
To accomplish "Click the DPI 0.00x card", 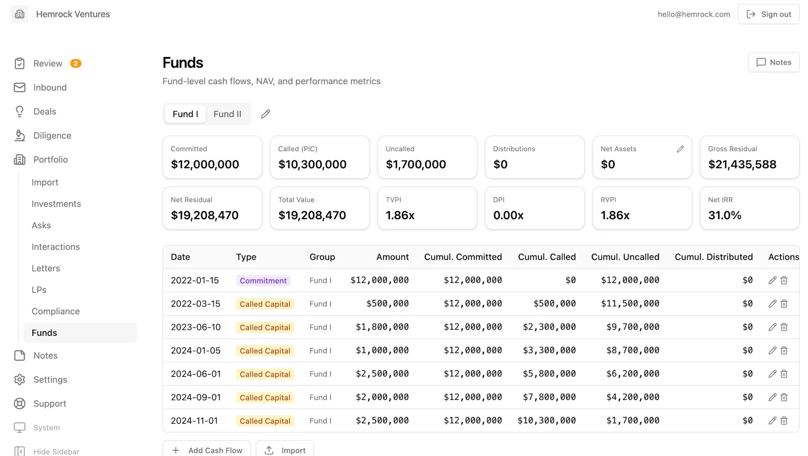I will 535,208.
